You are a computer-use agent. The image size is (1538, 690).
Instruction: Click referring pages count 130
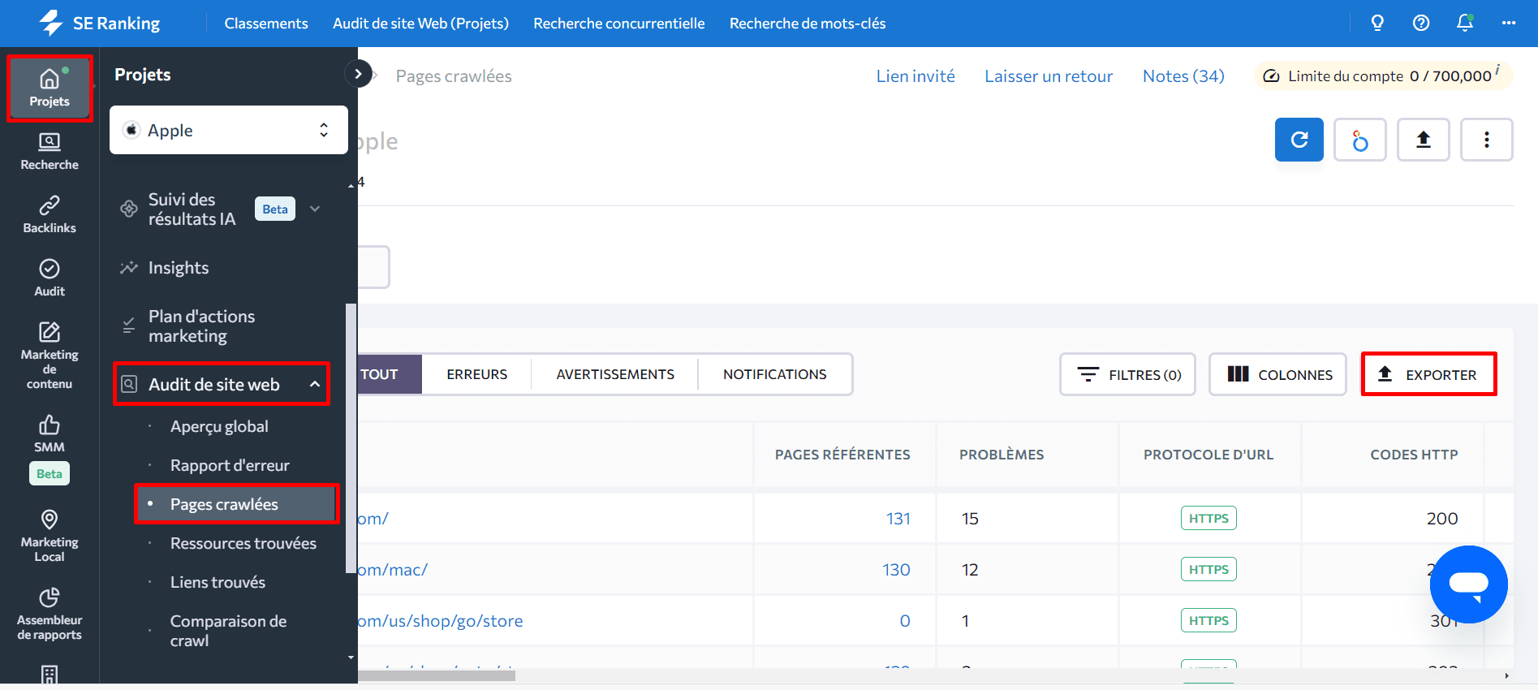pos(896,570)
